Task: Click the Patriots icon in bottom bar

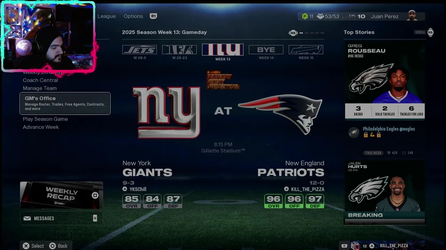Action: pyautogui.click(x=355, y=246)
